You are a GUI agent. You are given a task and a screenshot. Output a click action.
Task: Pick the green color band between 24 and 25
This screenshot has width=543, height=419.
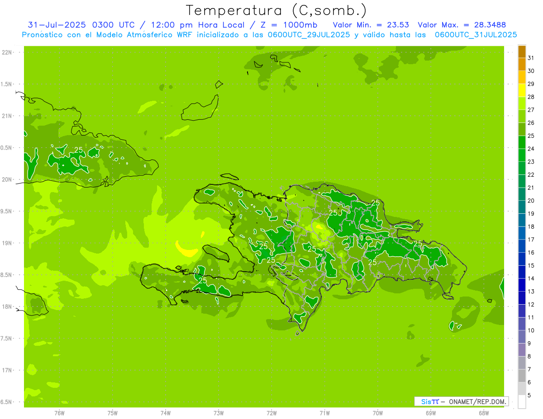click(522, 142)
